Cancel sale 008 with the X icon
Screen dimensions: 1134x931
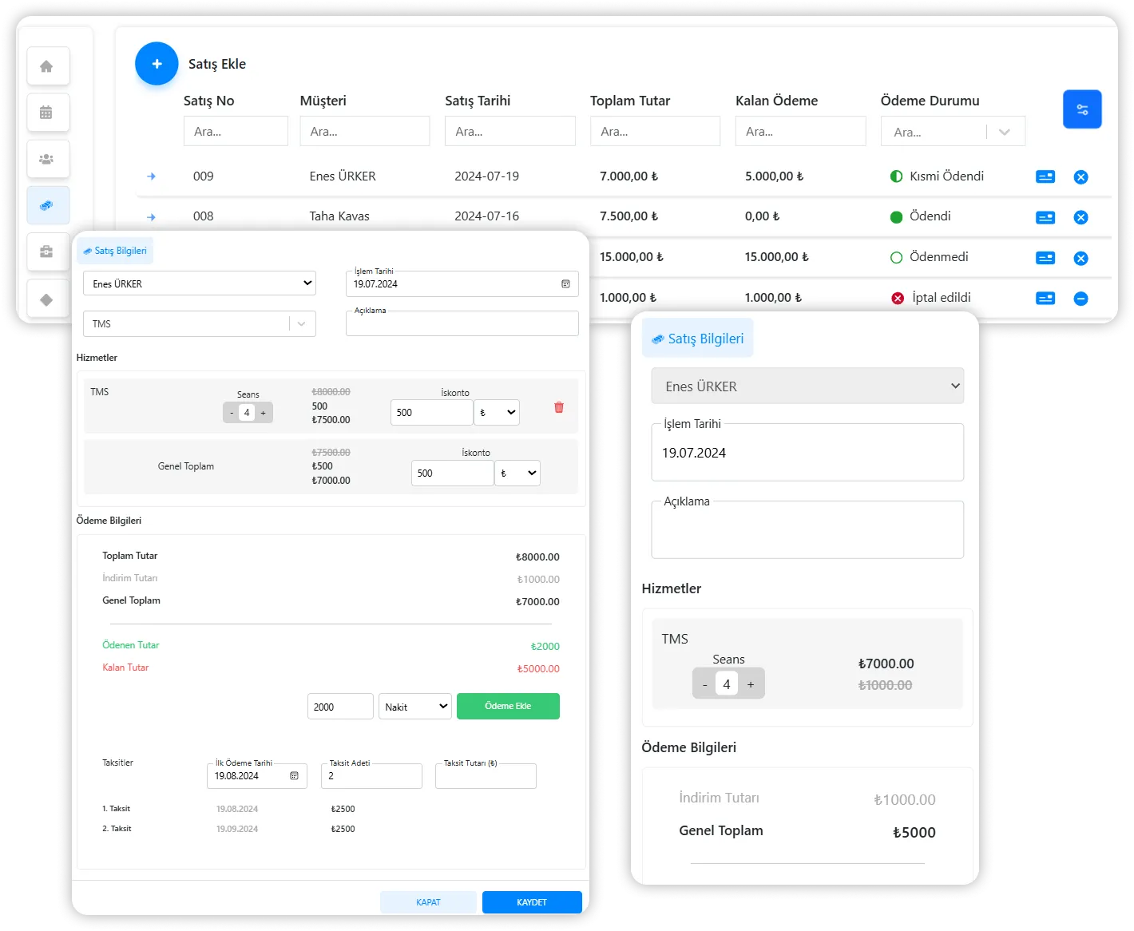coord(1080,217)
